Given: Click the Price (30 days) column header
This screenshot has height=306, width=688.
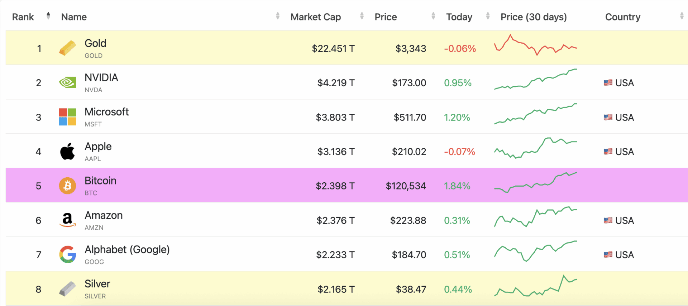Looking at the screenshot, I should [x=533, y=17].
